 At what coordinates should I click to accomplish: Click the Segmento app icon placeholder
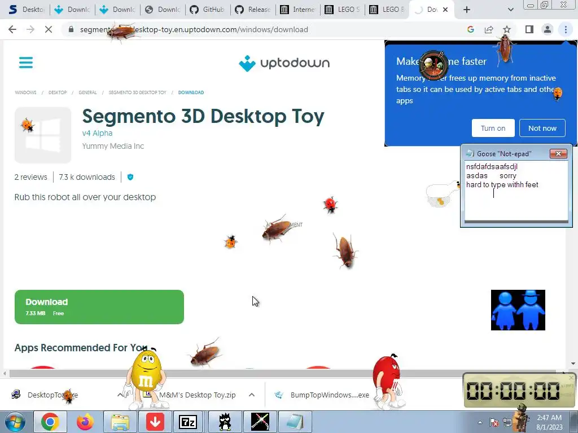pyautogui.click(x=43, y=135)
